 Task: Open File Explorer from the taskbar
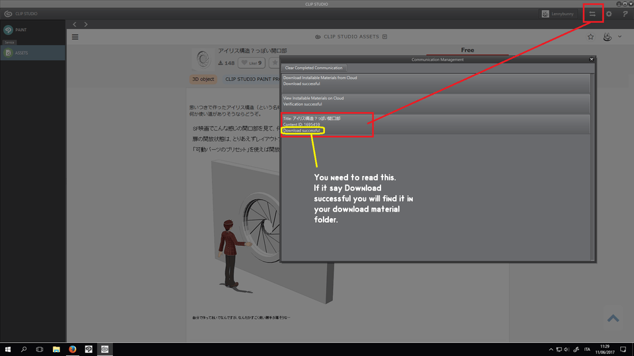[x=56, y=349]
